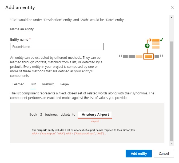Screen dimensions: 179x163
Task: Click the scrollbar up arrow
Action: [x=172, y=17]
